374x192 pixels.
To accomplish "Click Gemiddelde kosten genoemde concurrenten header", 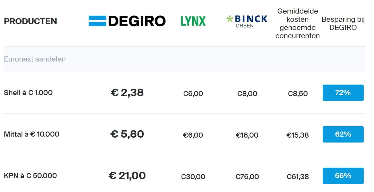I will click(298, 24).
